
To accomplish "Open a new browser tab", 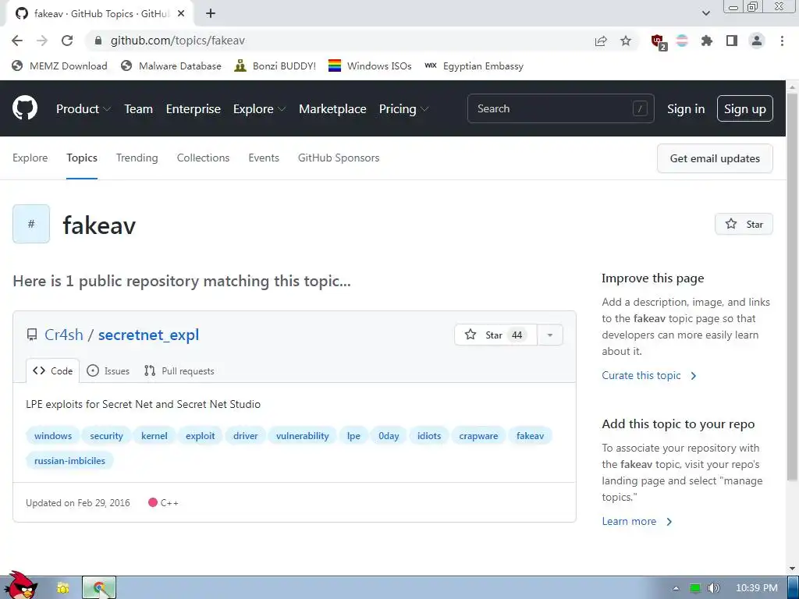I will [x=211, y=14].
